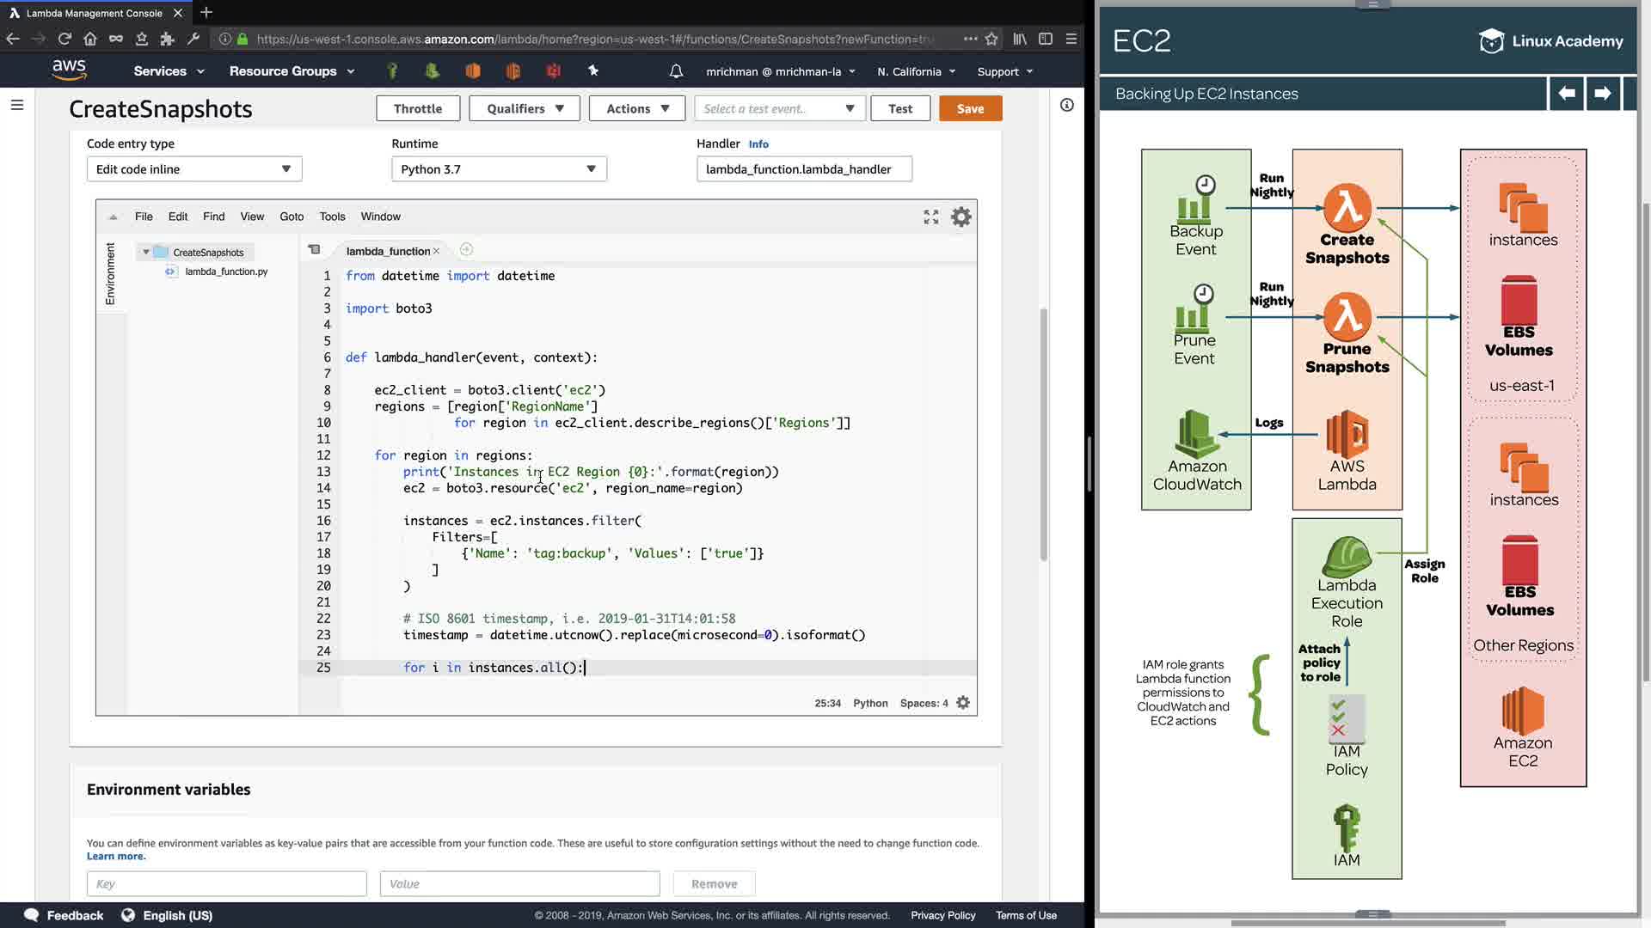Image resolution: width=1651 pixels, height=928 pixels.
Task: Click the code editor settings gear icon
Action: (x=961, y=217)
